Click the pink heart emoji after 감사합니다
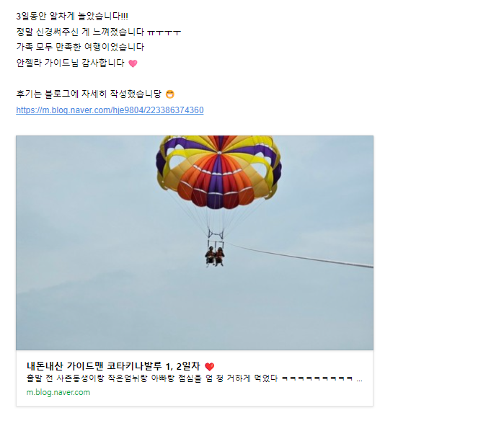Screen dimensions: 491x444 133,63
